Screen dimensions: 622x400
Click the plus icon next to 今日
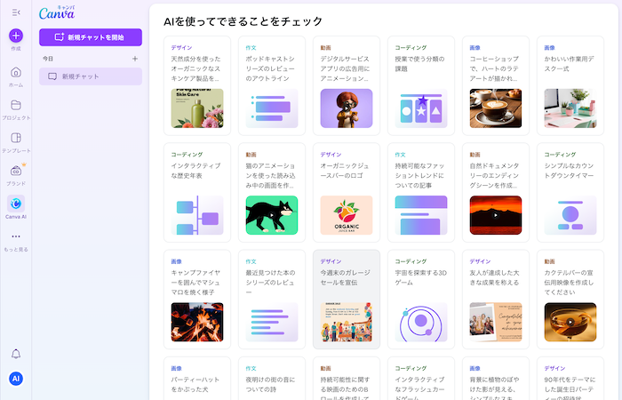(135, 59)
